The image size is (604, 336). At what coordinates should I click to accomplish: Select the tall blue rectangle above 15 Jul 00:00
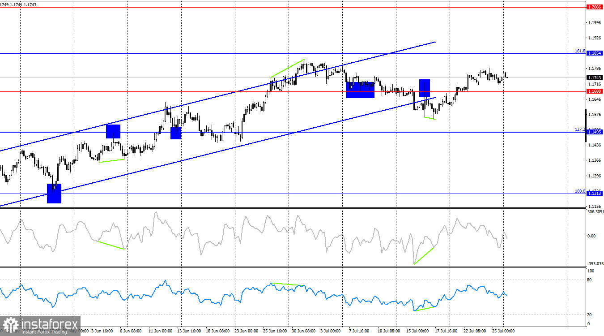(425, 88)
